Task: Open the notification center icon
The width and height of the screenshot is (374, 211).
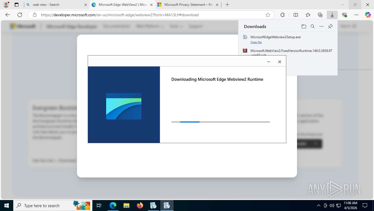Action: pyautogui.click(x=365, y=206)
